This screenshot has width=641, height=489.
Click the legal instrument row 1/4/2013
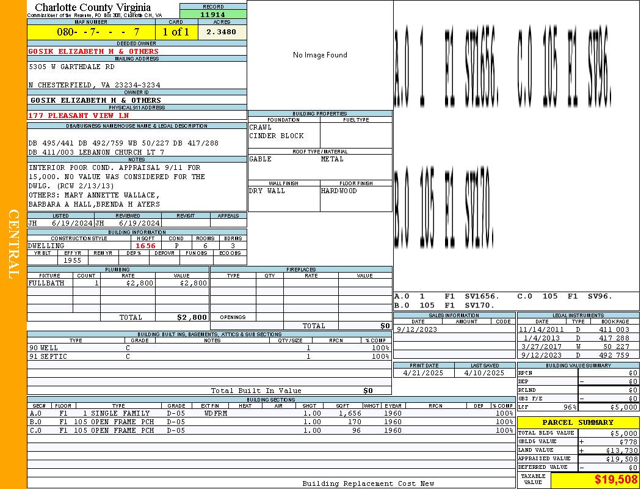point(578,339)
